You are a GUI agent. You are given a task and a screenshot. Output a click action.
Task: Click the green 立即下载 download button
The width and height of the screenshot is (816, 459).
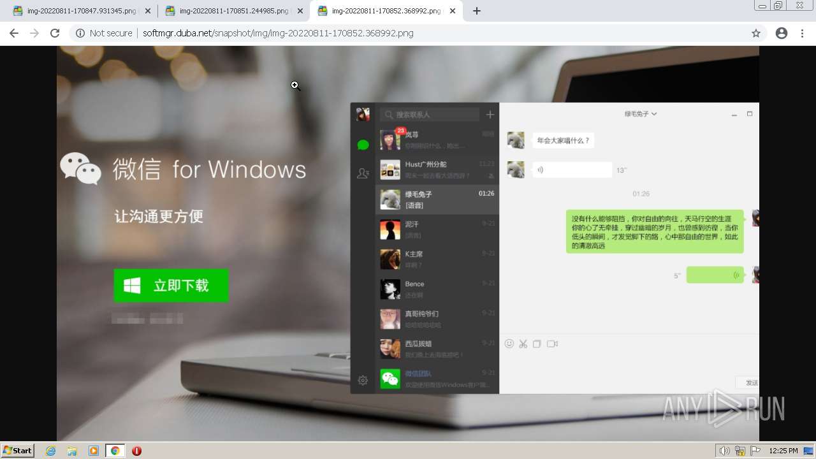point(171,285)
